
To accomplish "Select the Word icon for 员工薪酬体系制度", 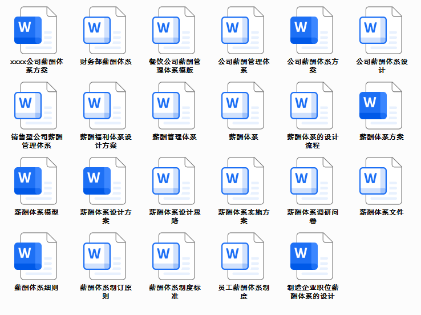I will coord(242,256).
